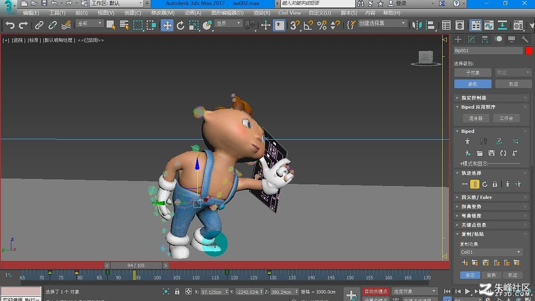Toggle the Percent Snap icon
The height and width of the screenshot is (301, 535).
322,26
